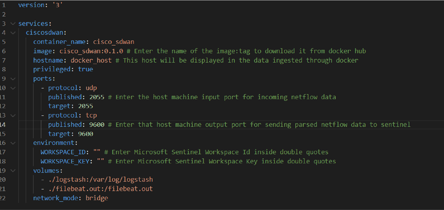Collapse the ciscosdwan block chevron
The width and height of the screenshot is (444, 210).
pyautogui.click(x=12, y=33)
